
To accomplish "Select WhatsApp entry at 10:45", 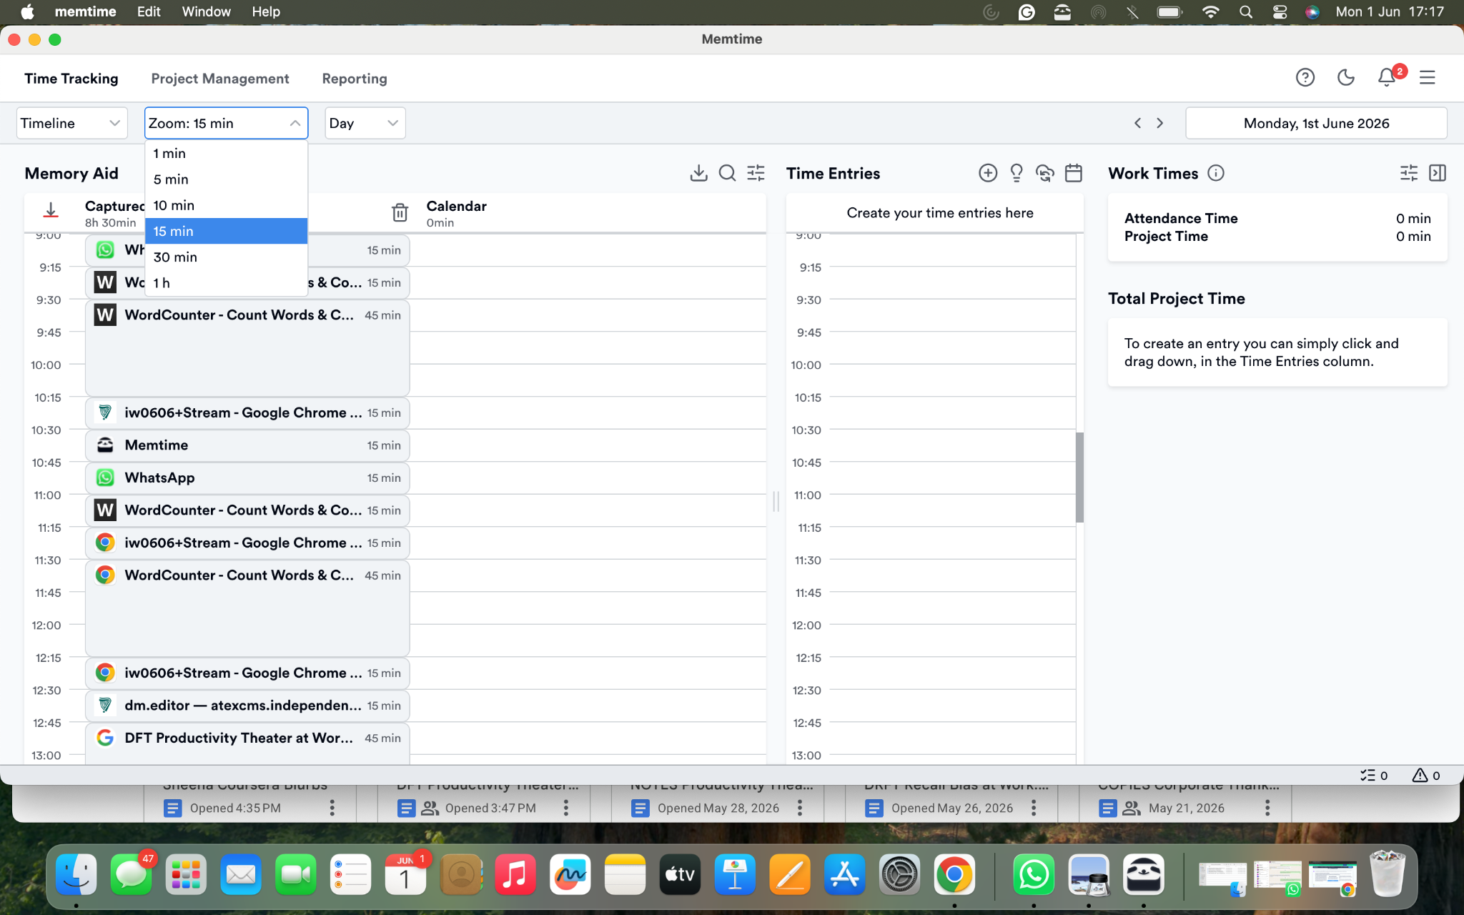I will (247, 478).
